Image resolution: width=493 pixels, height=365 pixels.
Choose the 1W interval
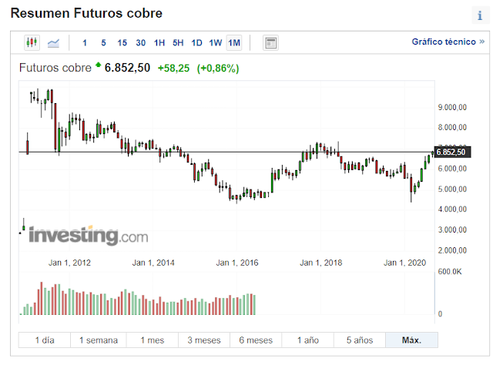point(215,42)
